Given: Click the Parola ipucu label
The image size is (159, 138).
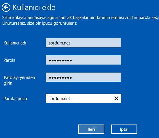Looking at the screenshot, I should pos(15,99).
